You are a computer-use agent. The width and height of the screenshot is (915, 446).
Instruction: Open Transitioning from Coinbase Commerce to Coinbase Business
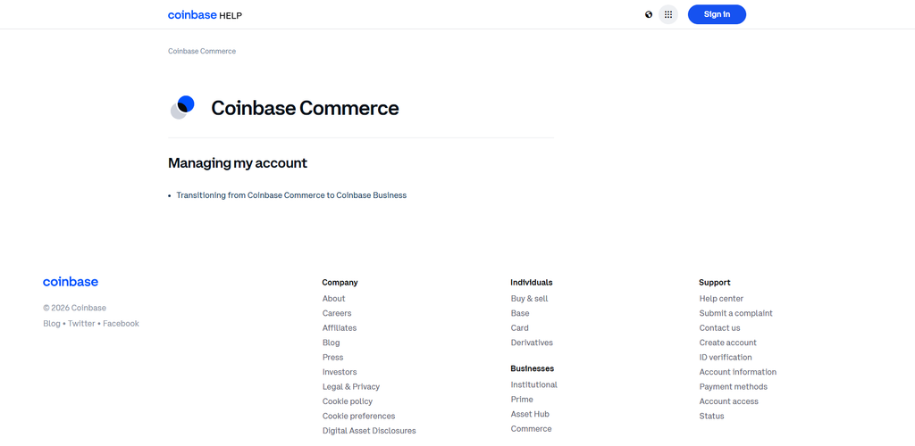coord(291,195)
